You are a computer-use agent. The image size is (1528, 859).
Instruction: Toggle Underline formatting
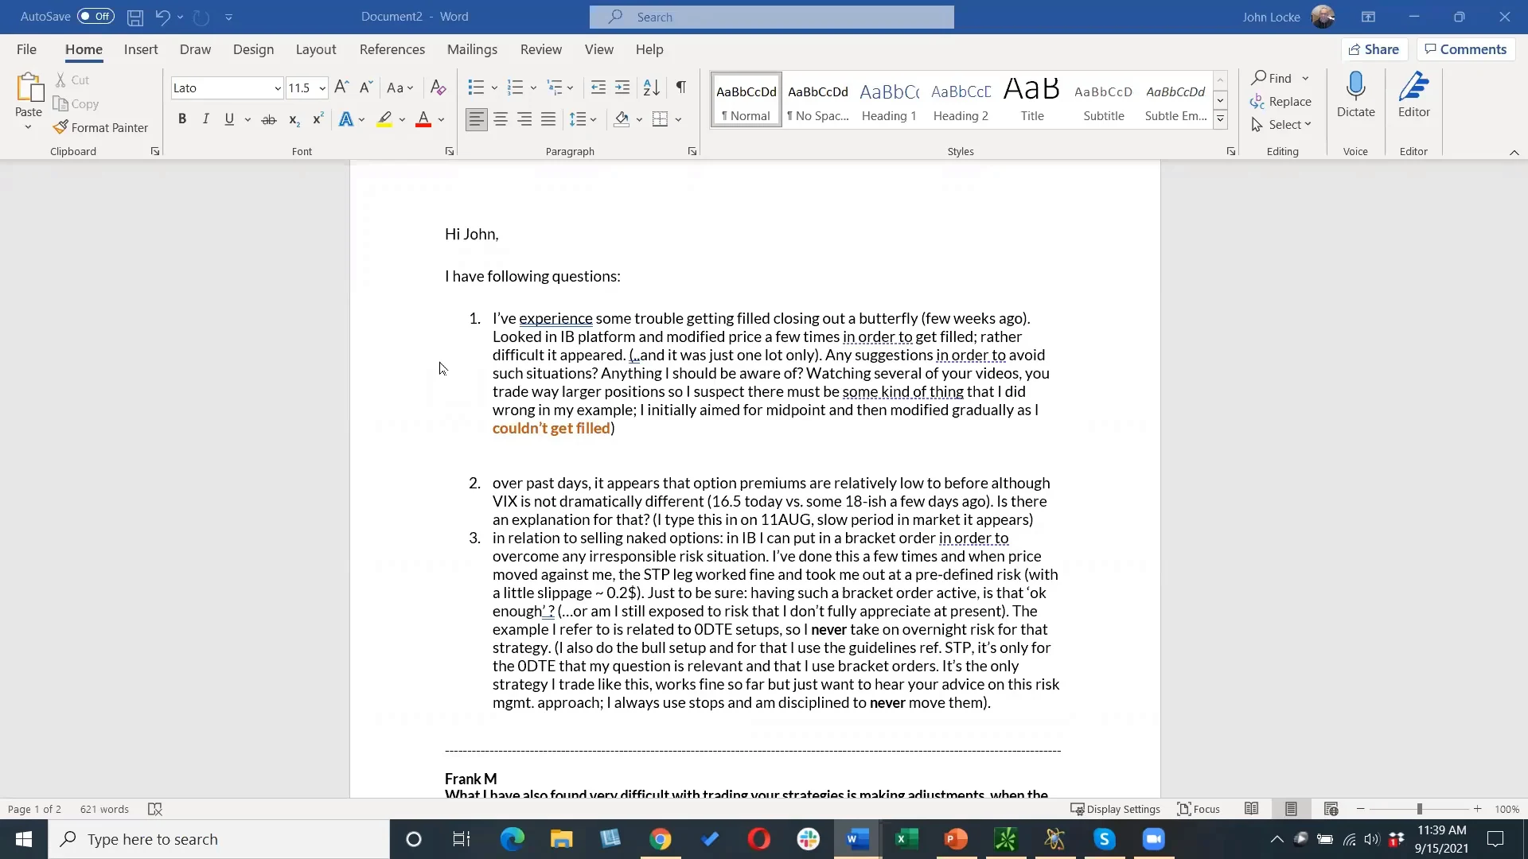229,119
